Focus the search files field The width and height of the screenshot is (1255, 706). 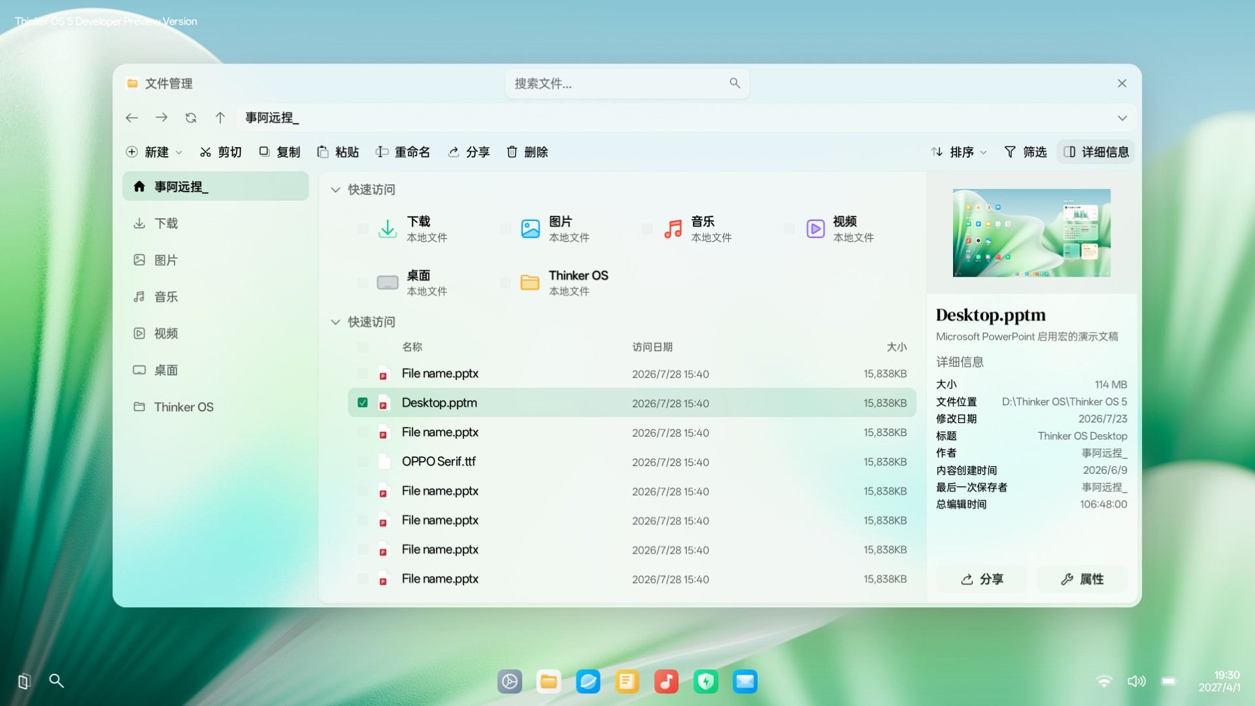coord(627,83)
